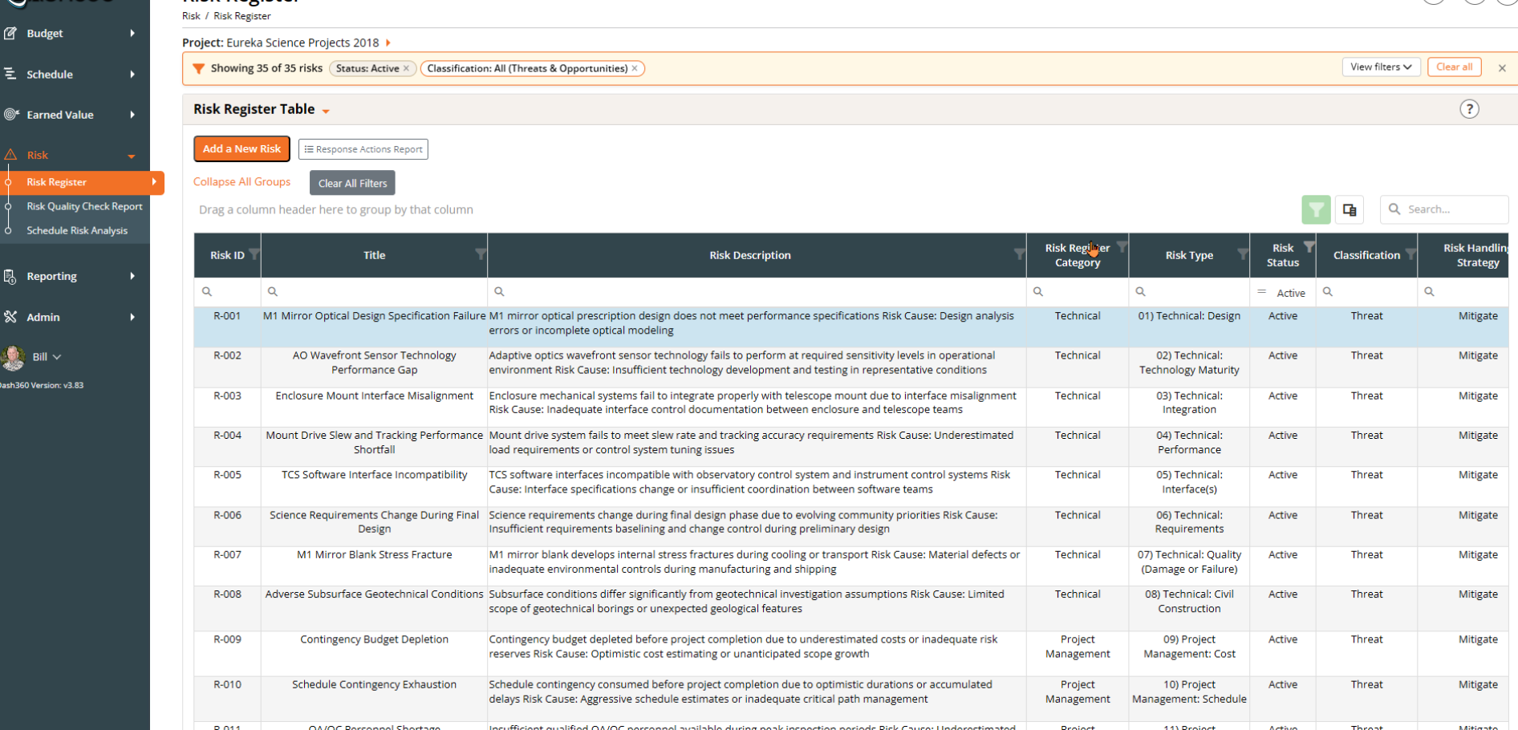
Task: Open Risk Description column filter icon
Action: [1020, 254]
